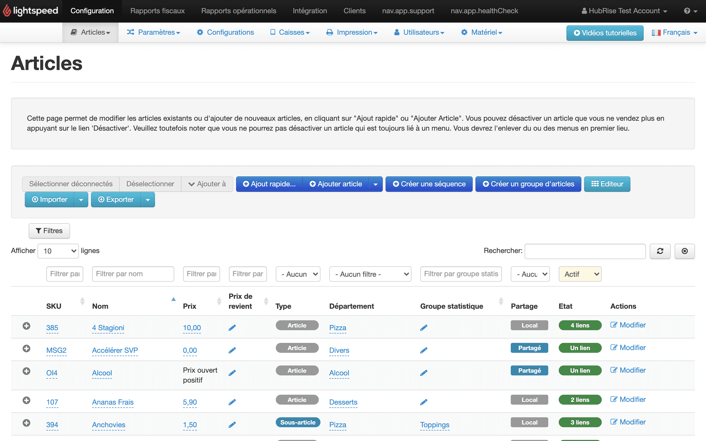Open Ajouter article dropdown arrow

(x=375, y=184)
